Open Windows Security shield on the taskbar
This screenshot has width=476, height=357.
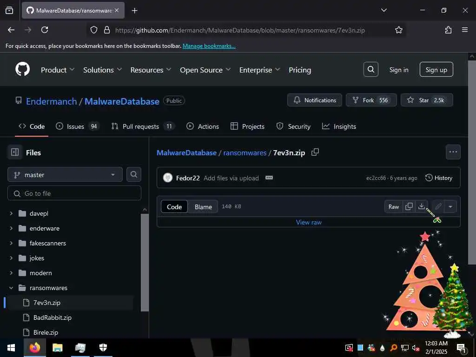(103, 348)
